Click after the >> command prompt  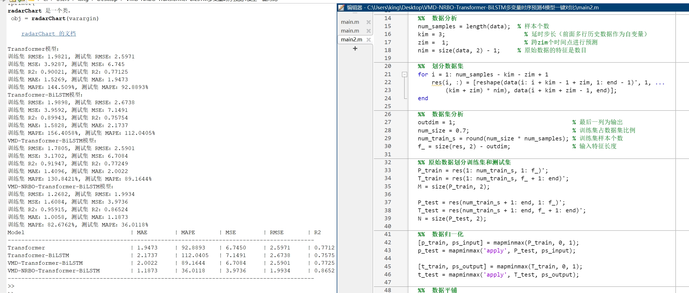coord(17,286)
